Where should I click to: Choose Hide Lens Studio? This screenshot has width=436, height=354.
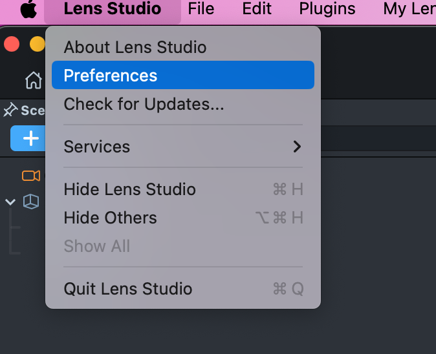pos(129,189)
